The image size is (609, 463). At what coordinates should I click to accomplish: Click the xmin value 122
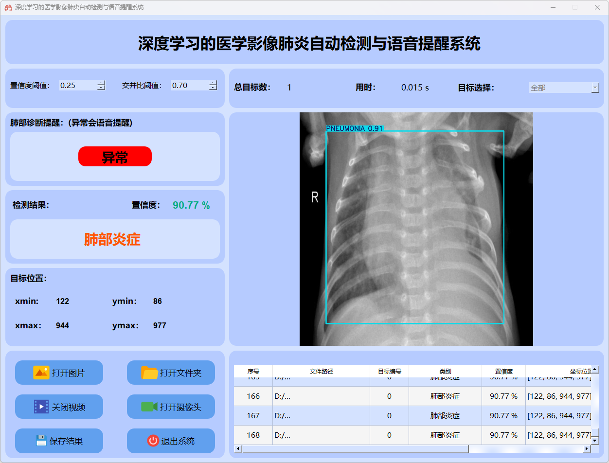[x=63, y=302]
